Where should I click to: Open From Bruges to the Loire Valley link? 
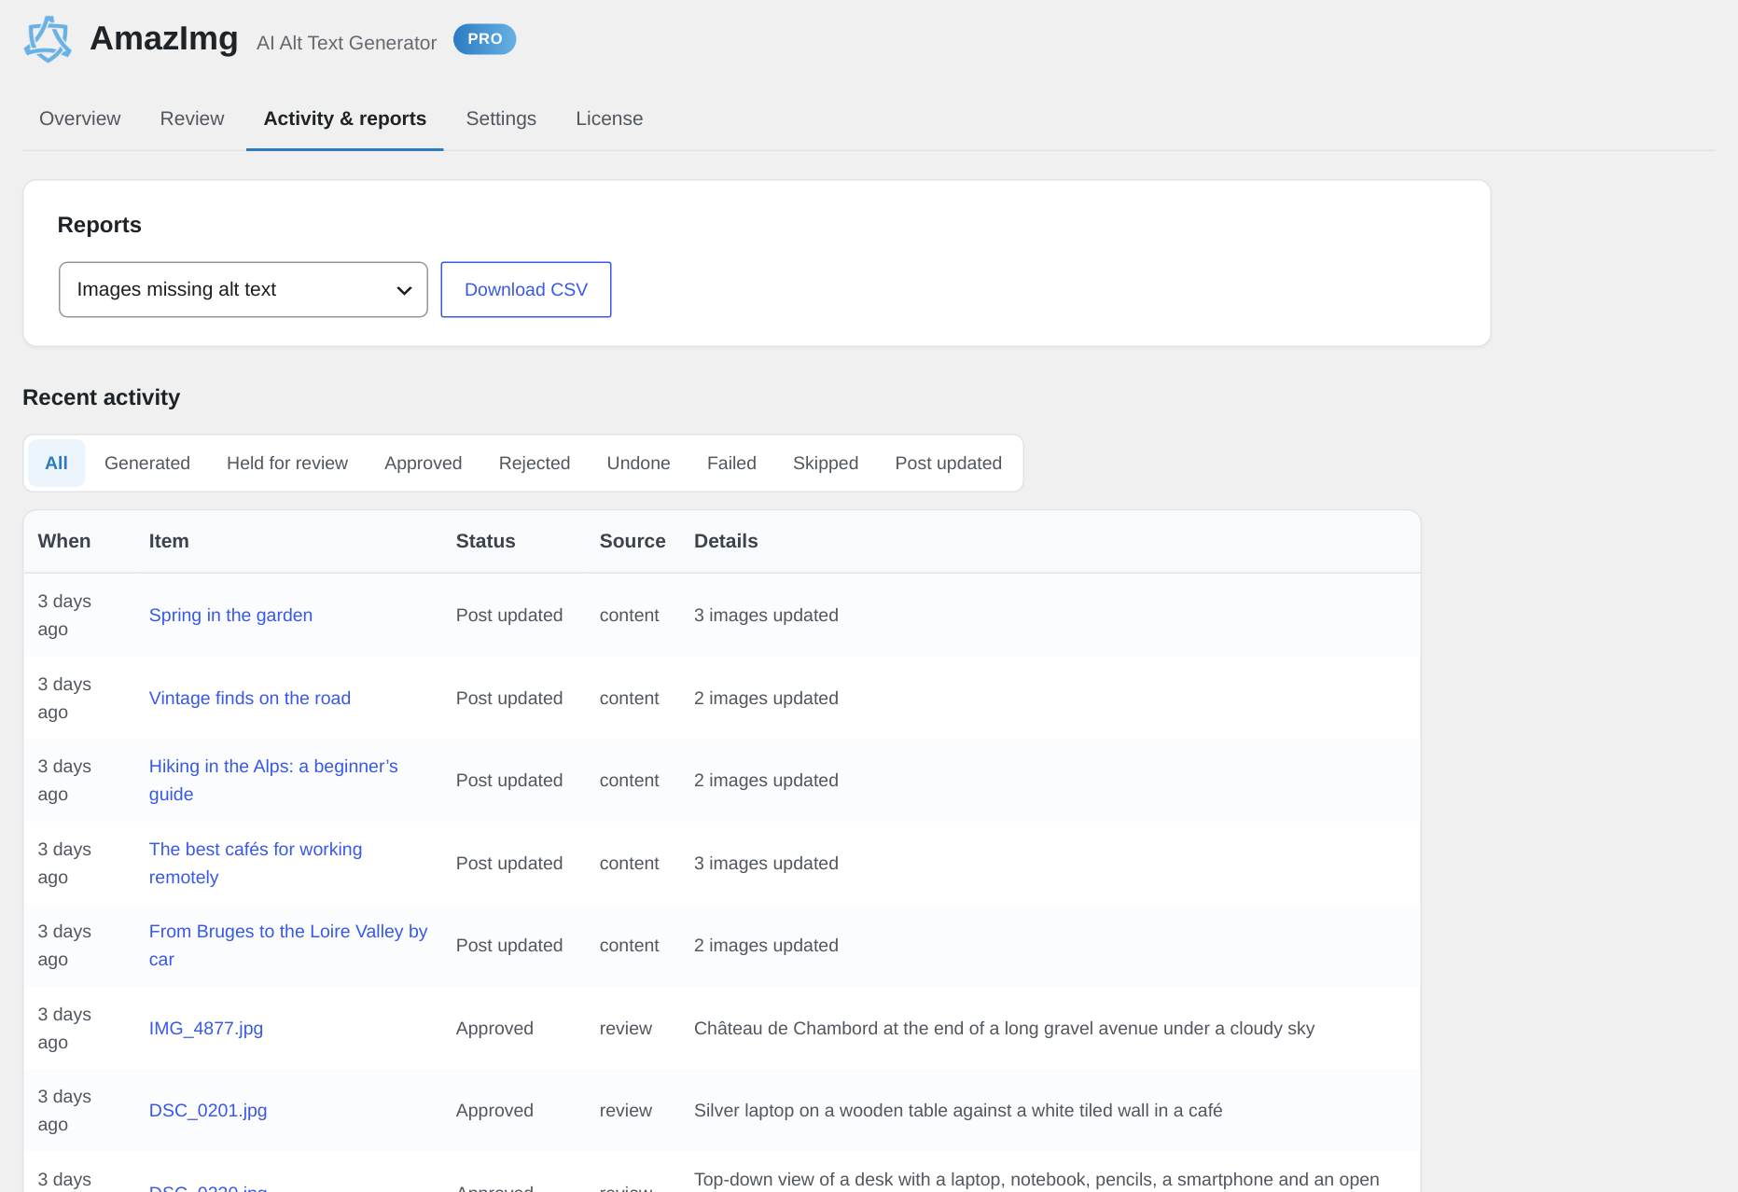288,945
